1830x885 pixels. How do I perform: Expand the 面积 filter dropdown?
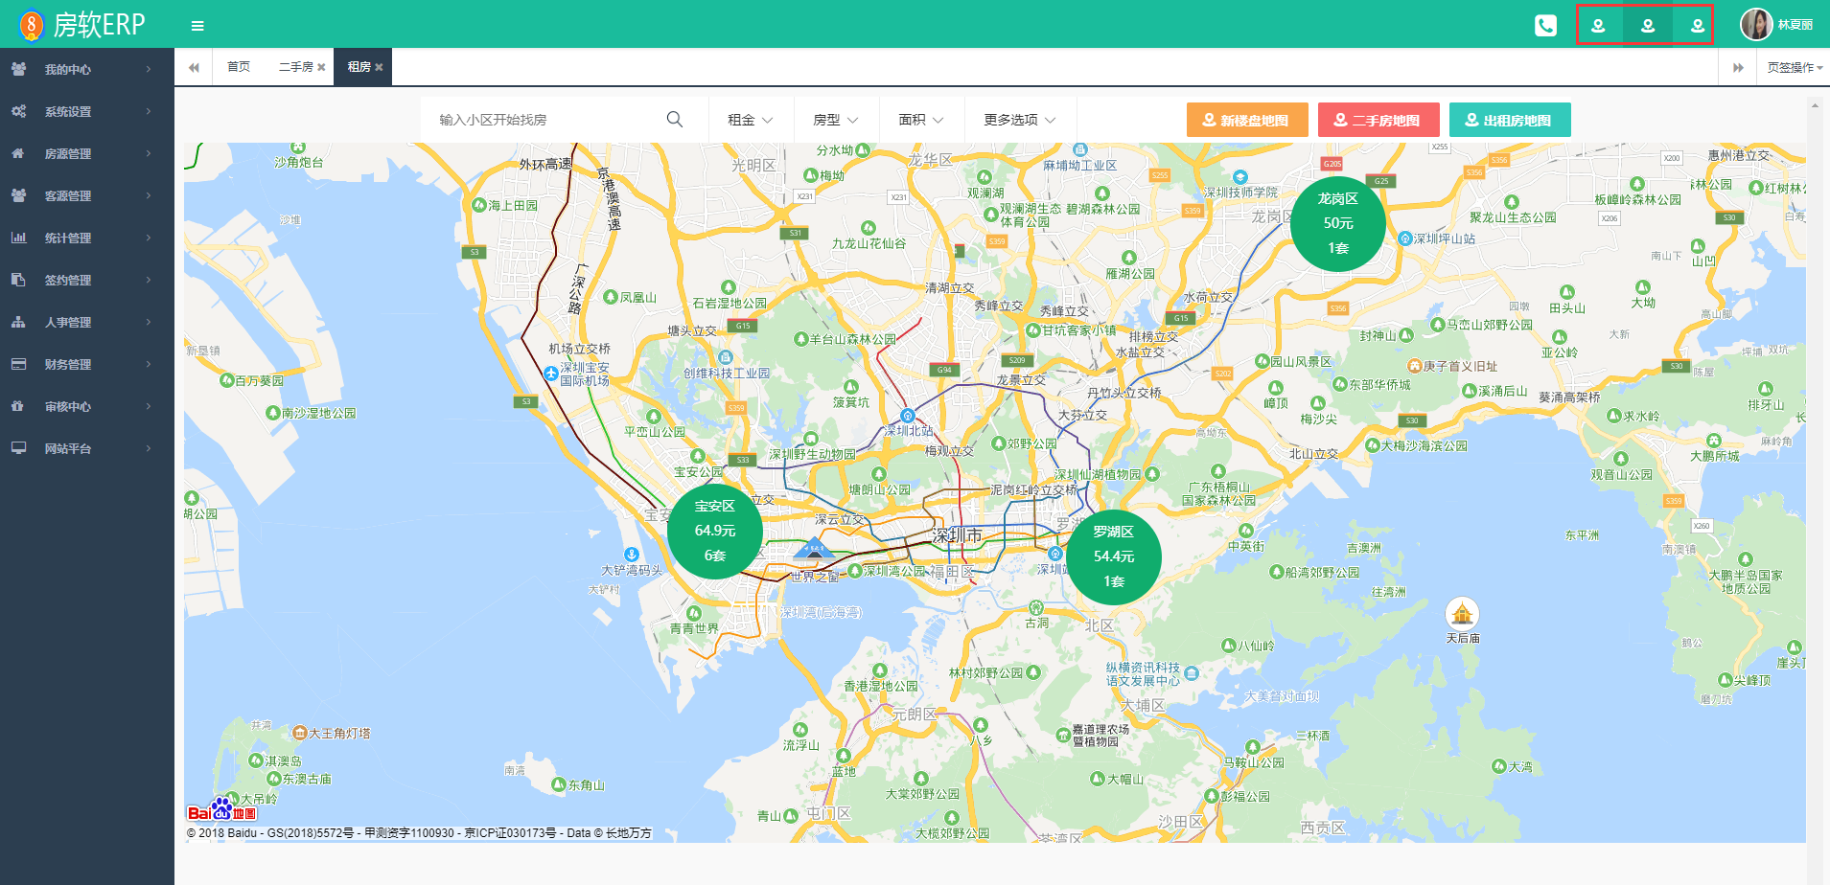point(920,120)
